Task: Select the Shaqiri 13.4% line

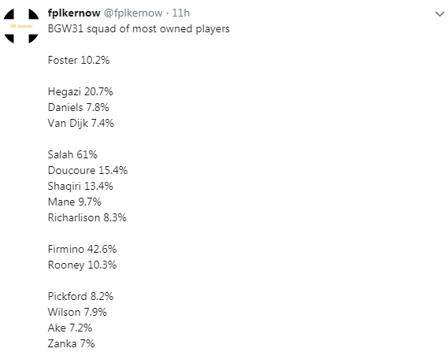Action: 80,187
